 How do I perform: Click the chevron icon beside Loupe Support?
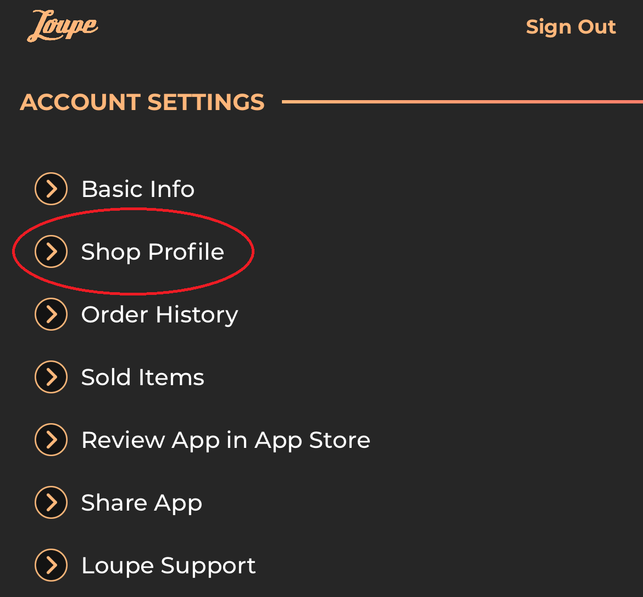click(x=51, y=565)
